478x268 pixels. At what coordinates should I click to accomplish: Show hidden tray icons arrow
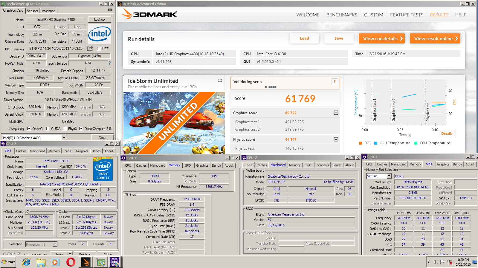pyautogui.click(x=429, y=262)
